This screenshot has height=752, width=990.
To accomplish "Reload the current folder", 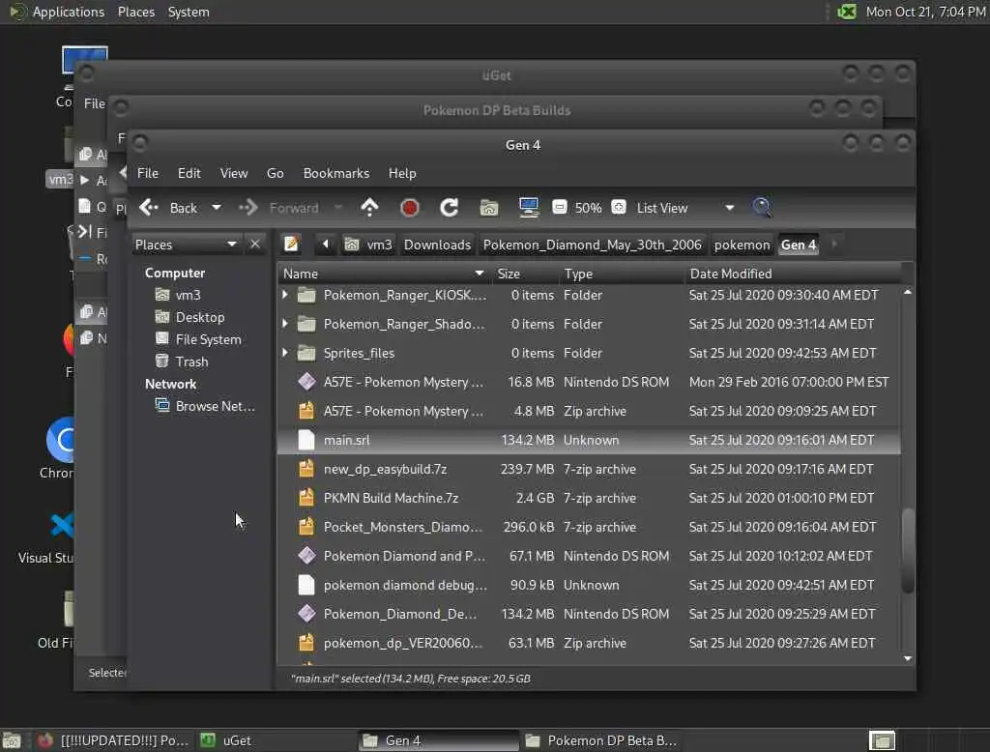I will (449, 208).
